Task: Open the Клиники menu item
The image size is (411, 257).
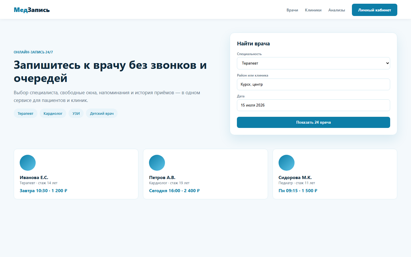Action: click(x=313, y=10)
